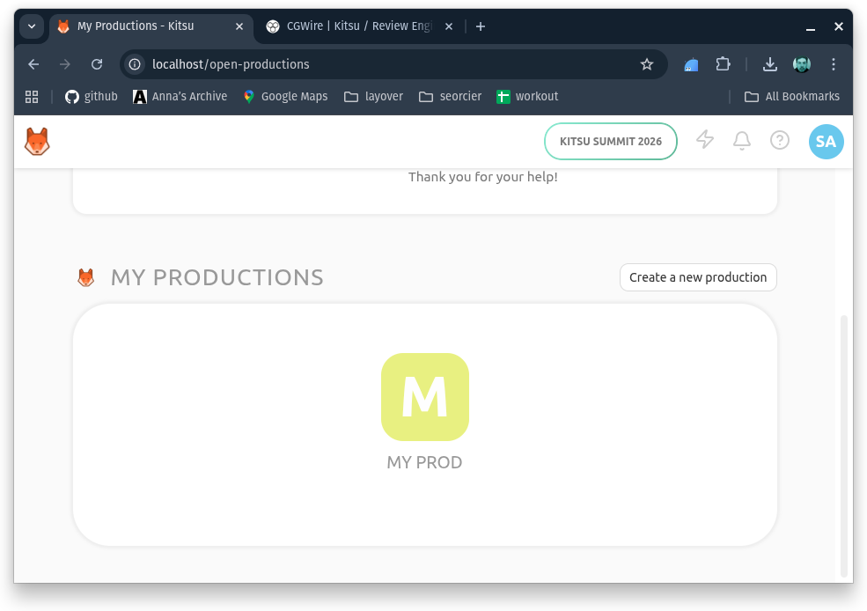
Task: Click the help question mark icon
Action: pos(780,141)
